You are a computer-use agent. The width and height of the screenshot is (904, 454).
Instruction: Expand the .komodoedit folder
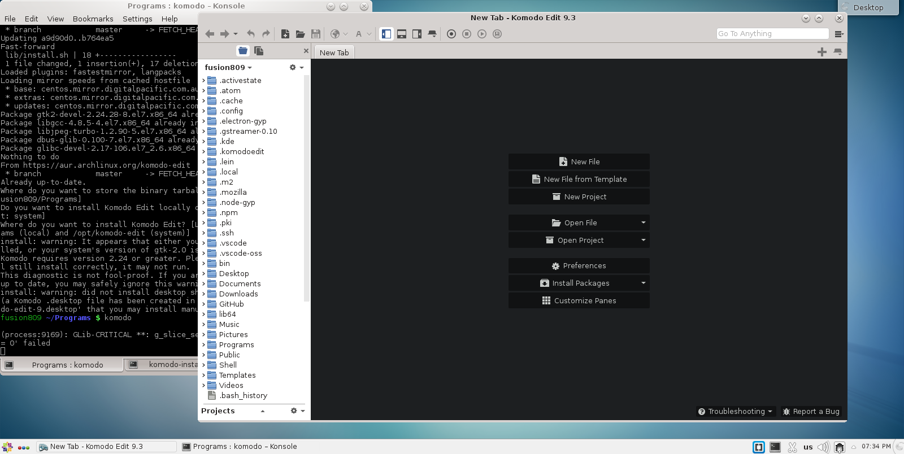pos(203,151)
